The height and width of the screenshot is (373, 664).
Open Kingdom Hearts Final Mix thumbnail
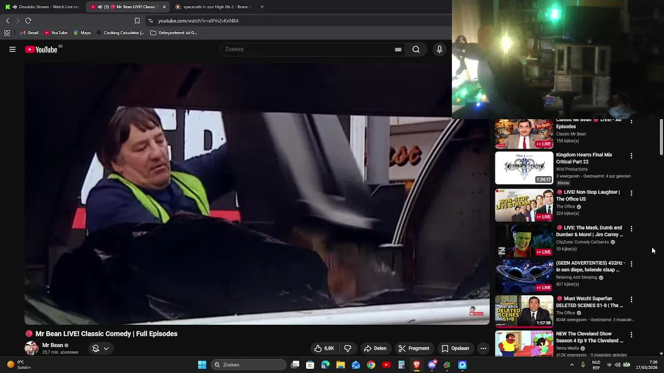tap(524, 168)
